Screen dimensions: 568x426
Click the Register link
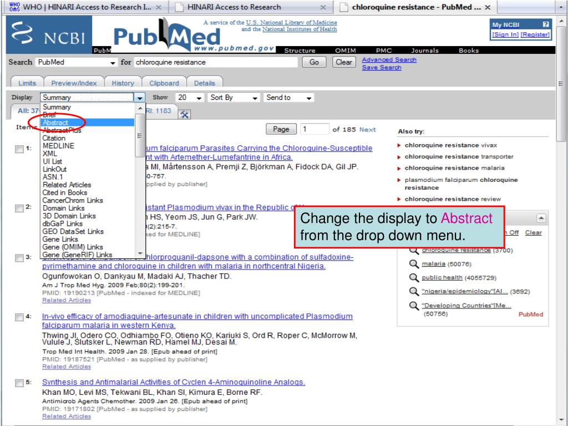(x=535, y=34)
